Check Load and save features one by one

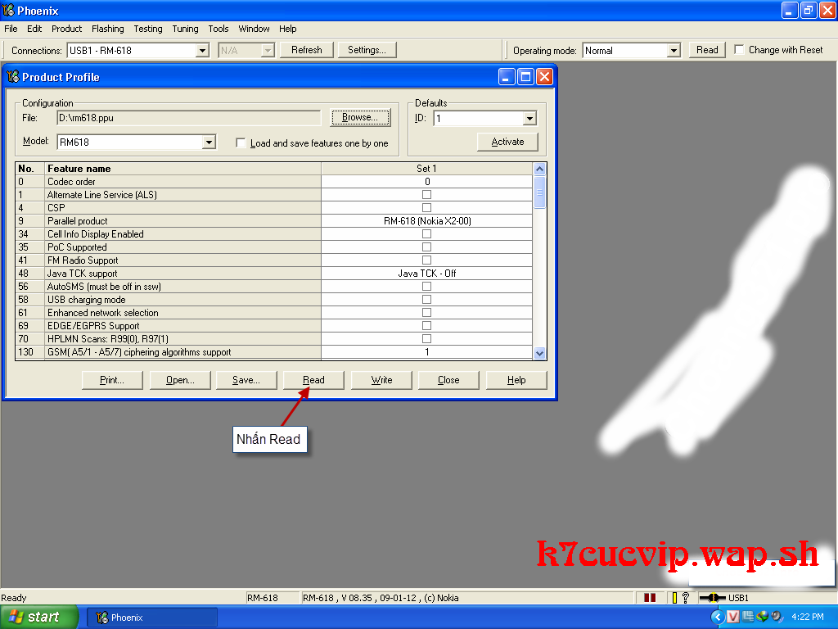tap(241, 141)
